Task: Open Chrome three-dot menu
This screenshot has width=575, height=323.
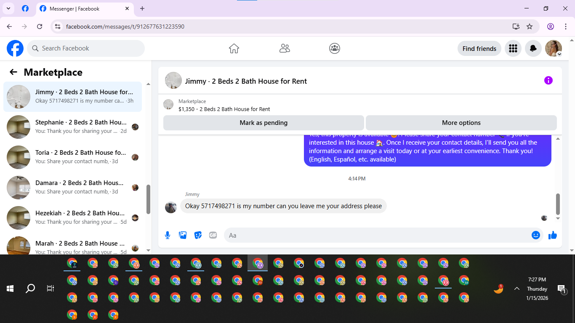Action: [565, 26]
